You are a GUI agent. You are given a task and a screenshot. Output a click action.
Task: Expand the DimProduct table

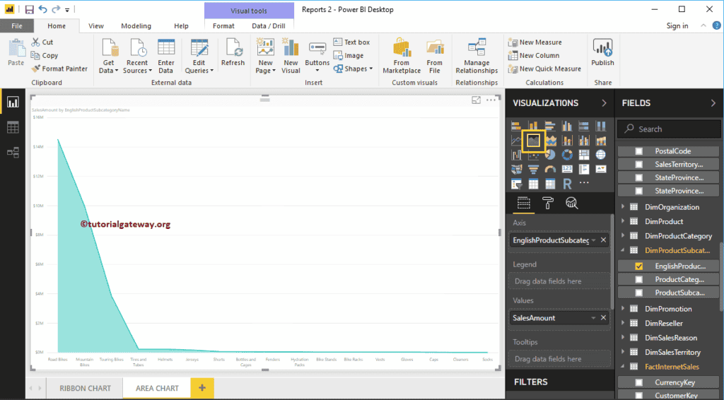tap(623, 221)
